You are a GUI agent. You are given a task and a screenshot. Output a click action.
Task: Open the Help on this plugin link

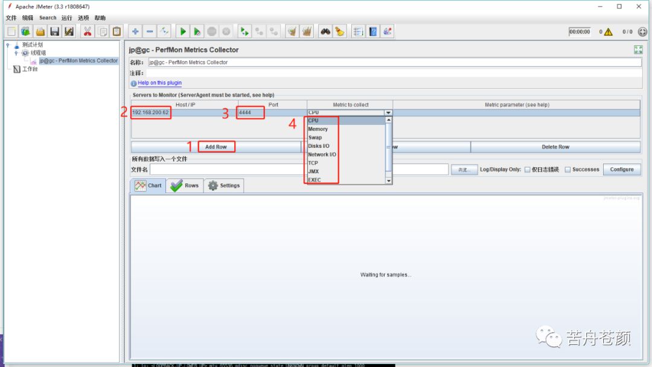[x=159, y=83]
